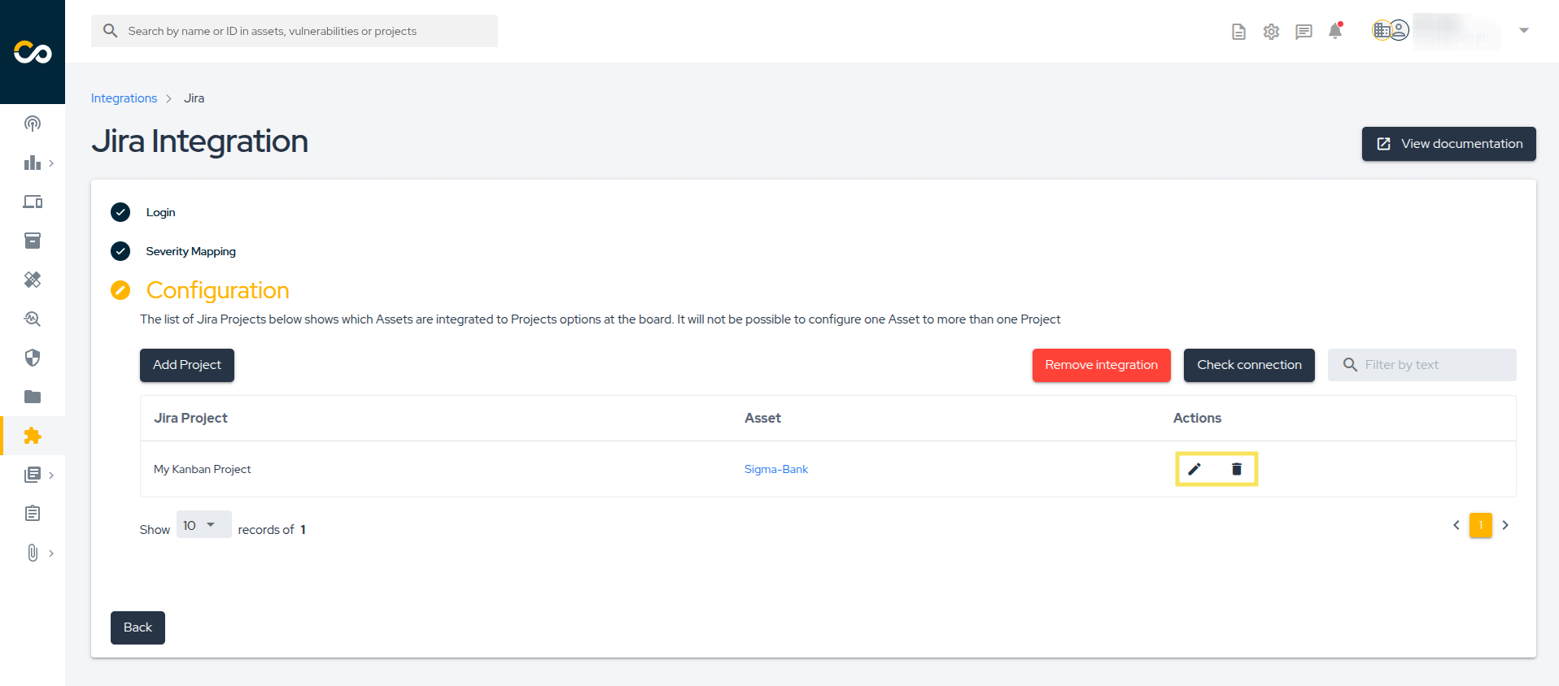Open the paperclip attachments sidebar icon

(x=33, y=553)
